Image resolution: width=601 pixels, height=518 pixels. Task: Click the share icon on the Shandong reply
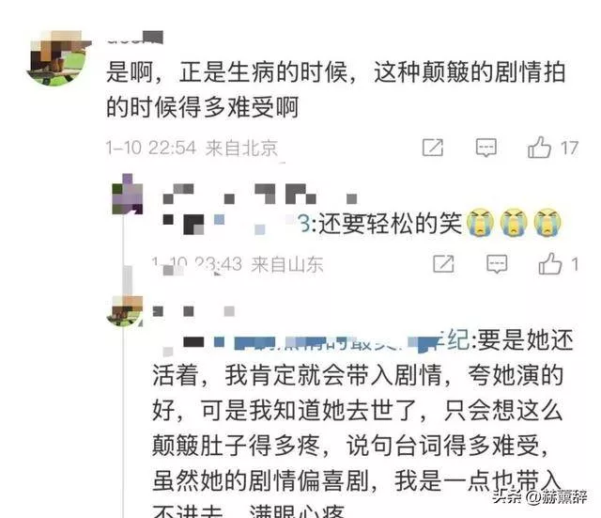click(x=443, y=264)
